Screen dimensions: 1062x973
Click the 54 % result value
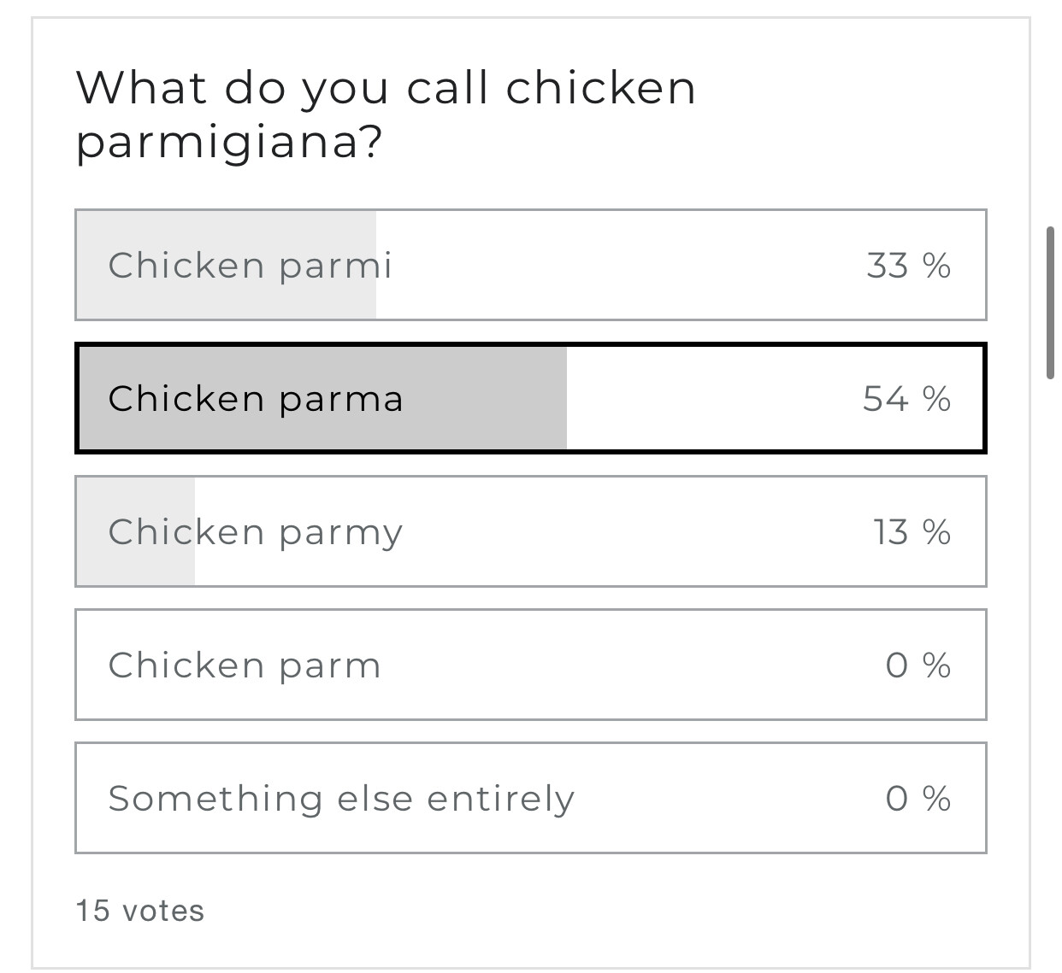[906, 399]
